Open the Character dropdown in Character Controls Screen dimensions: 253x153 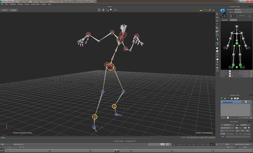[x=243, y=10]
